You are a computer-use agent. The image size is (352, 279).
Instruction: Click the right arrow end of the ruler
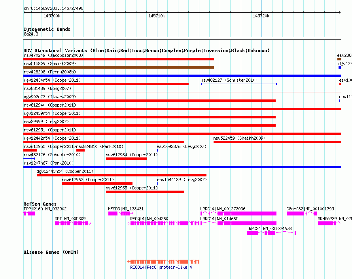coord(339,13)
